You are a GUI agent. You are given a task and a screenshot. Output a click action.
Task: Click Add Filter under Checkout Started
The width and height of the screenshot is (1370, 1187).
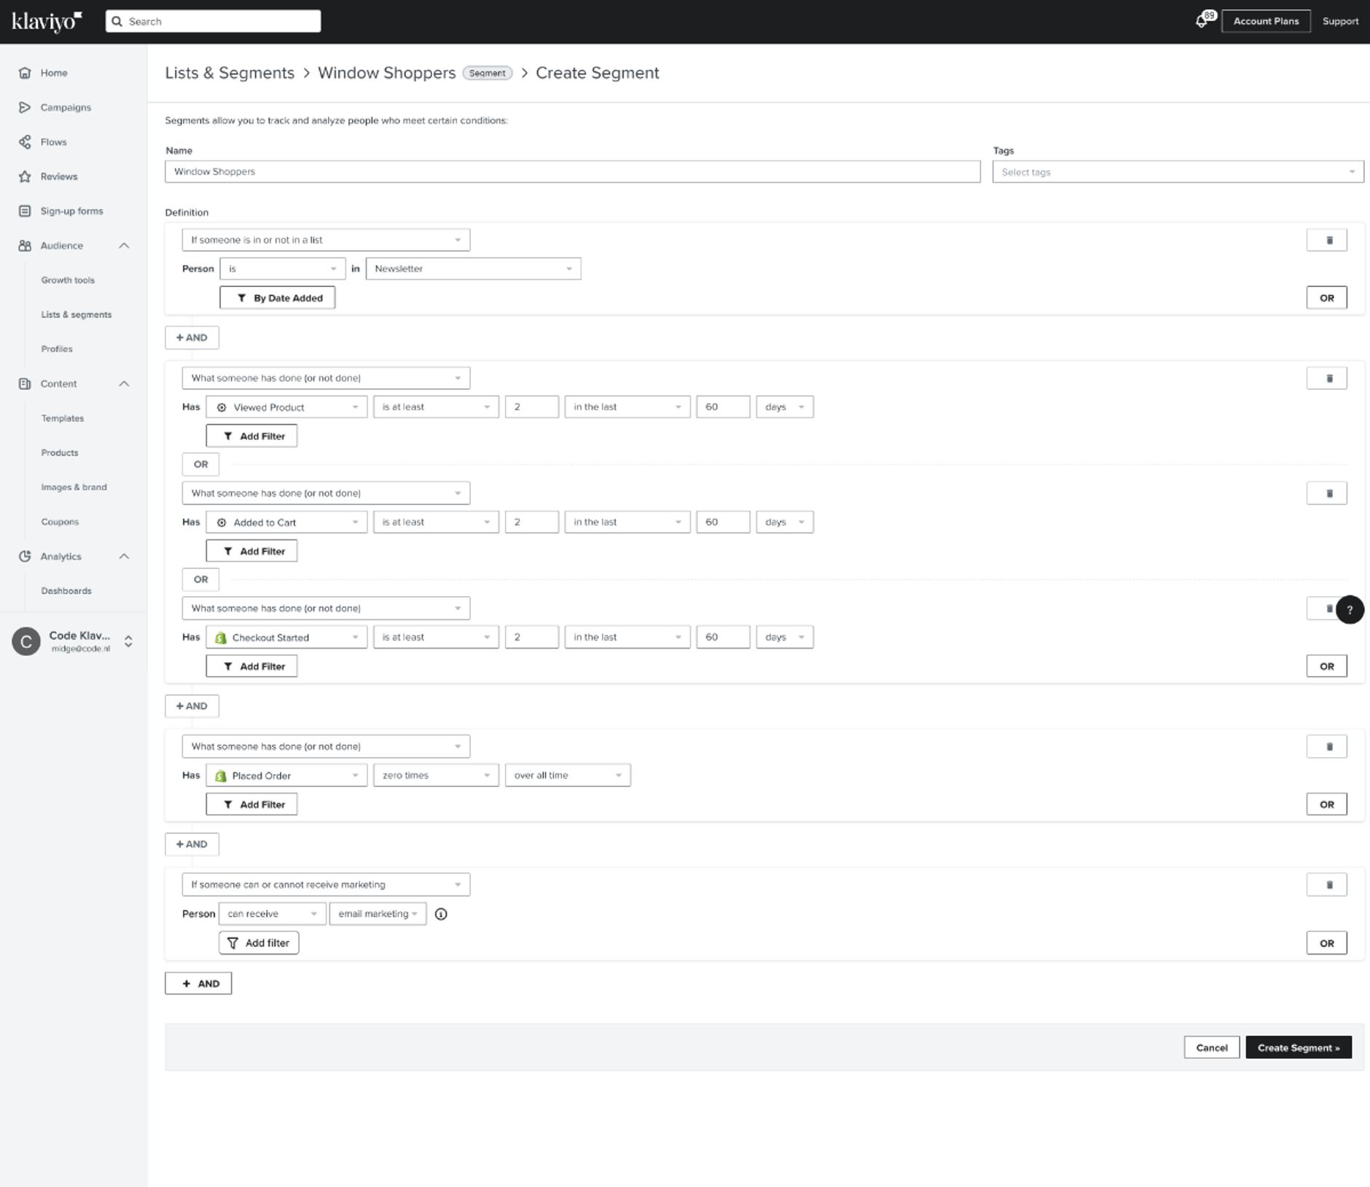251,667
